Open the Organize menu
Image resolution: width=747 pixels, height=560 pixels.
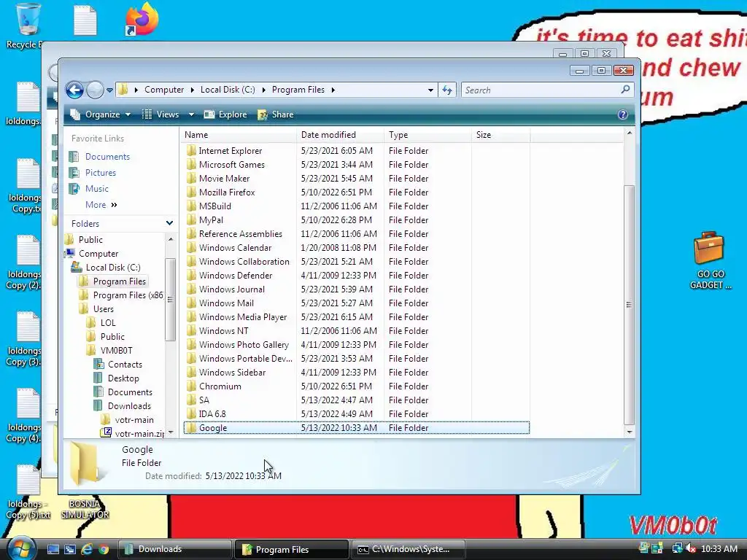pos(100,114)
